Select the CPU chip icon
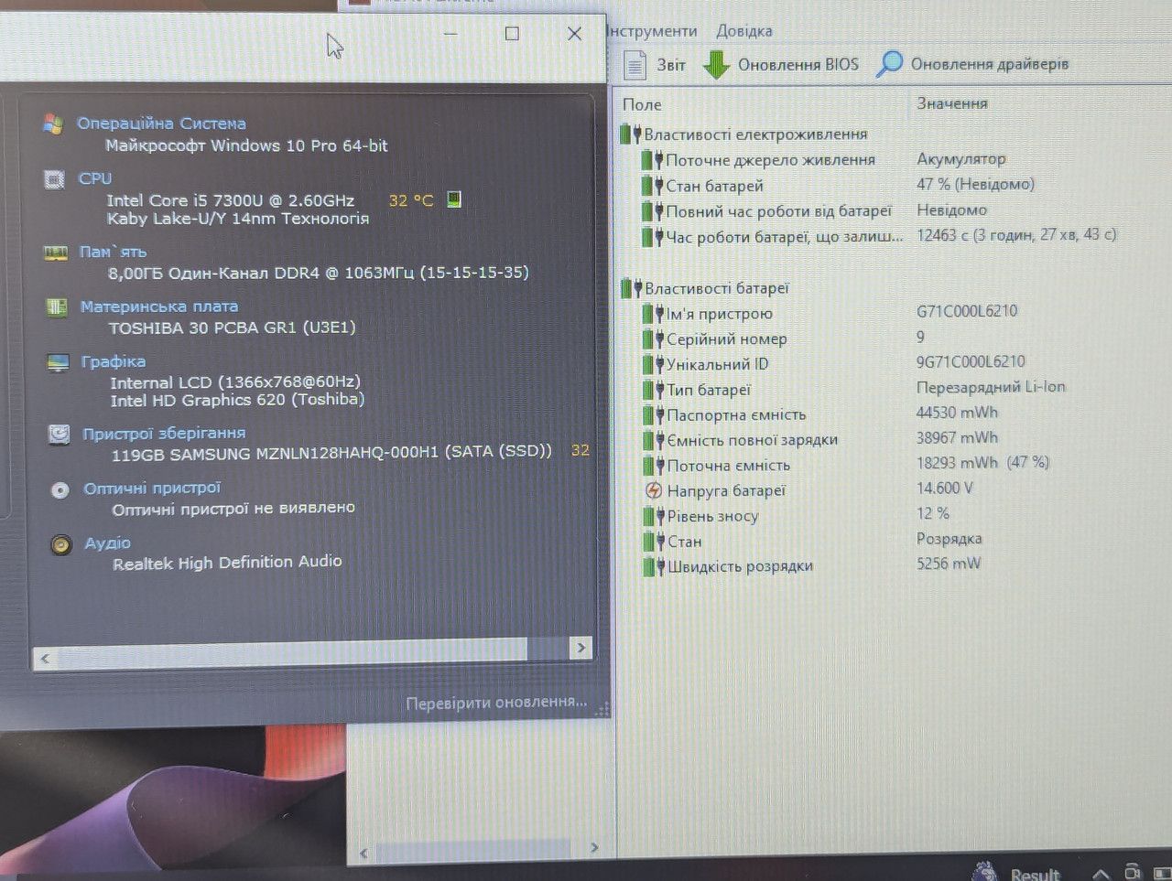The height and width of the screenshot is (881, 1172). (x=55, y=179)
